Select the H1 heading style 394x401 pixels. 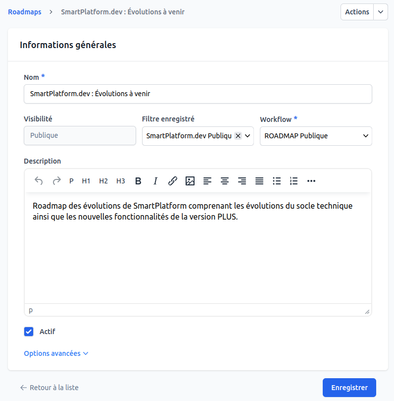coord(86,181)
